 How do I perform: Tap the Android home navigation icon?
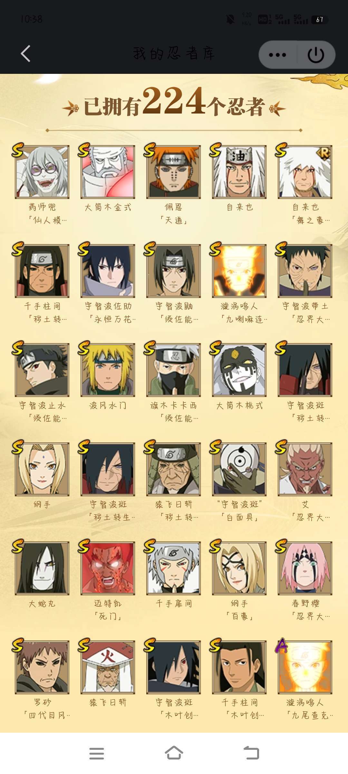click(x=174, y=753)
